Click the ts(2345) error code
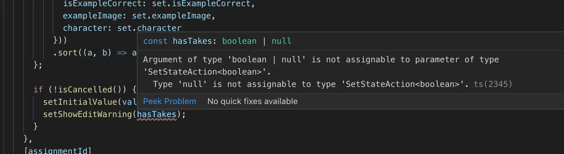This screenshot has height=154, width=564. tap(493, 84)
